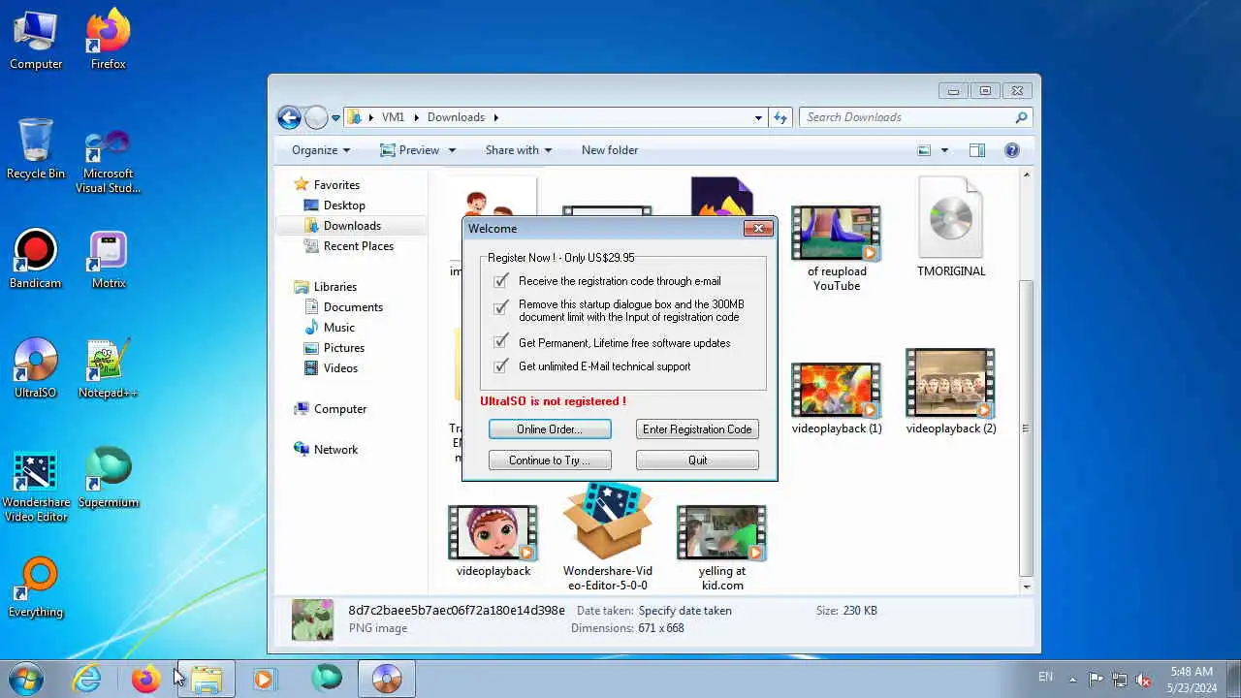
Task: Select the Bandicam desktop shortcut
Action: pyautogui.click(x=36, y=259)
